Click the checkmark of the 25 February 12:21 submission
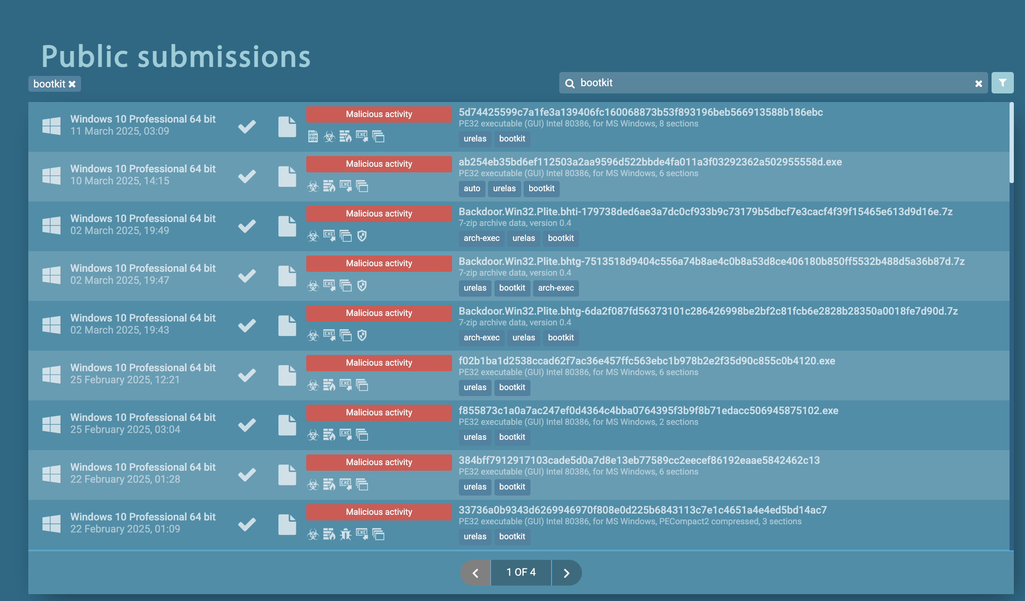Screen dimensions: 1025x601 247,375
